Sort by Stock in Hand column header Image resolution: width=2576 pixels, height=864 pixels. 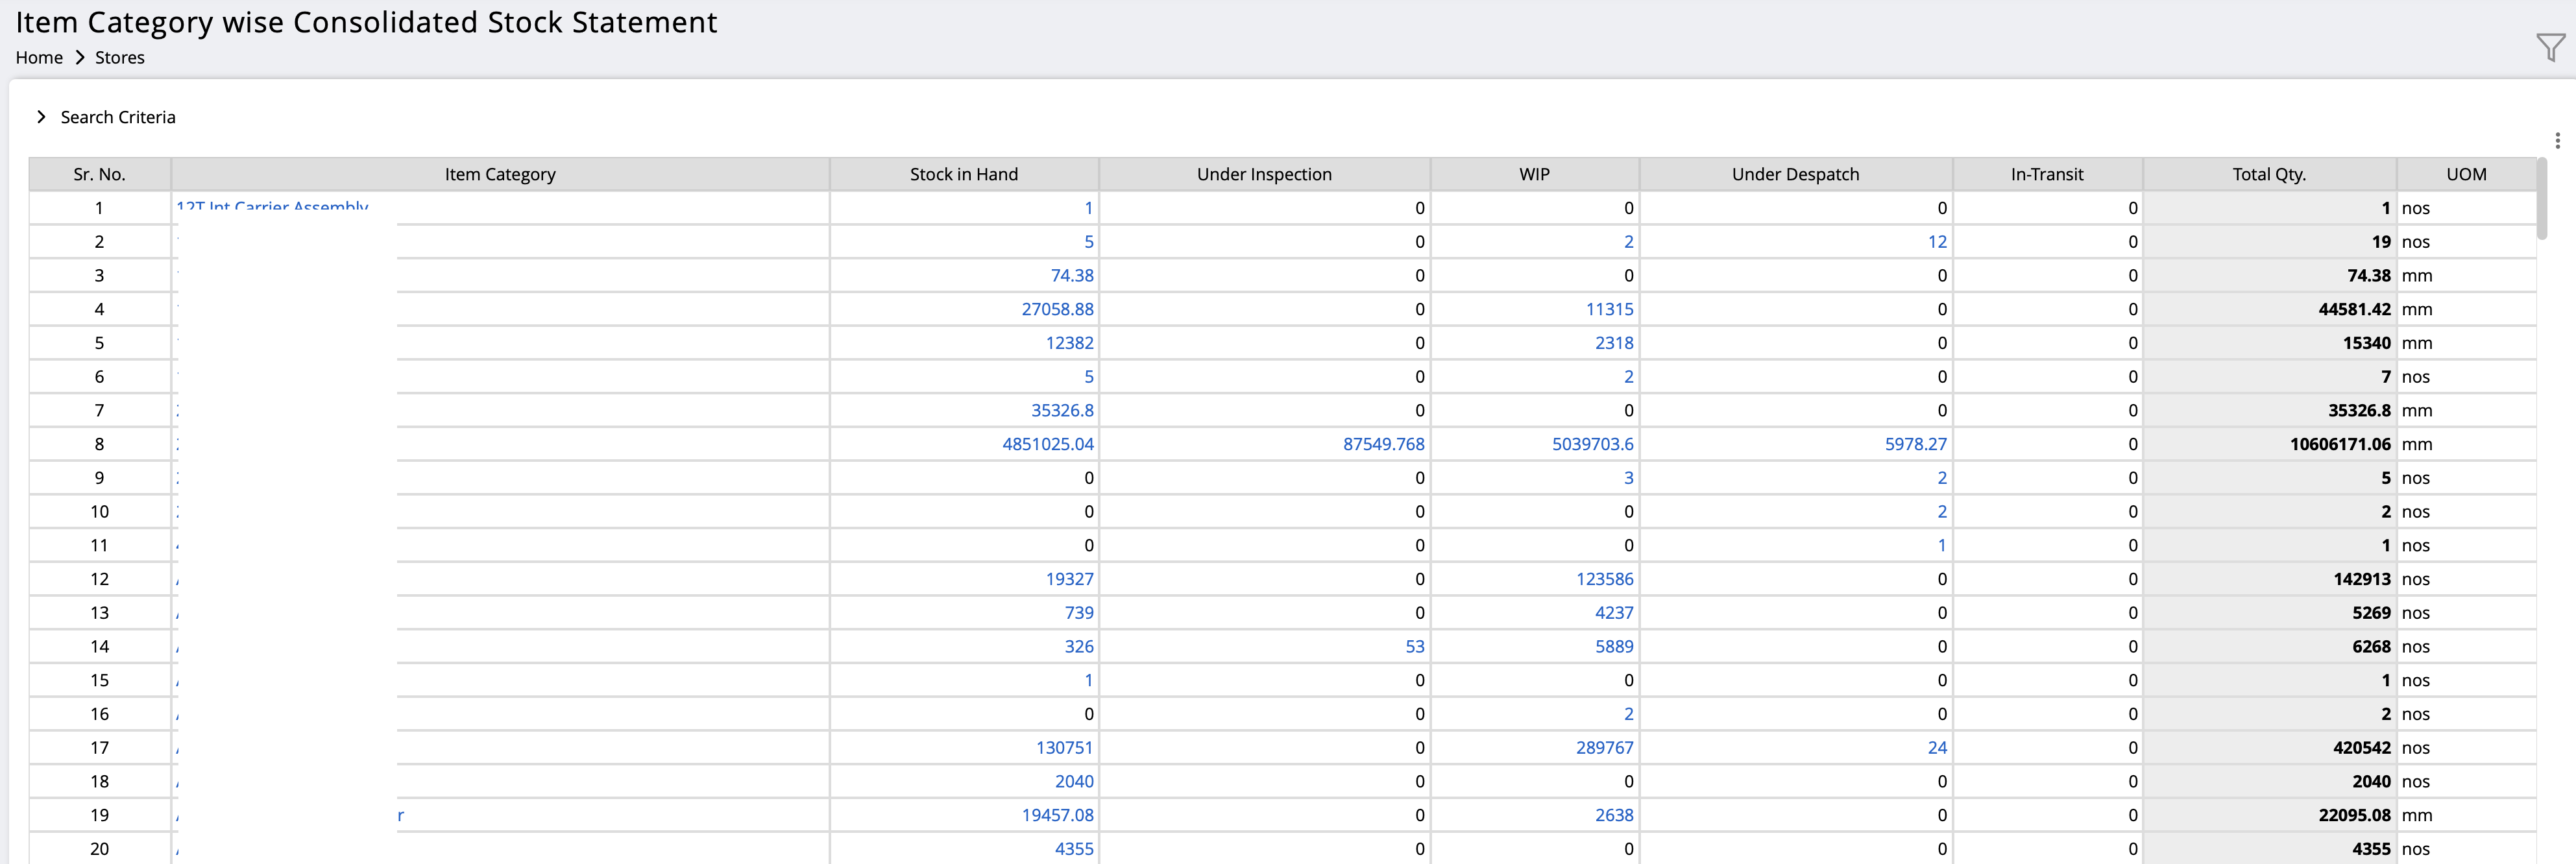(964, 174)
